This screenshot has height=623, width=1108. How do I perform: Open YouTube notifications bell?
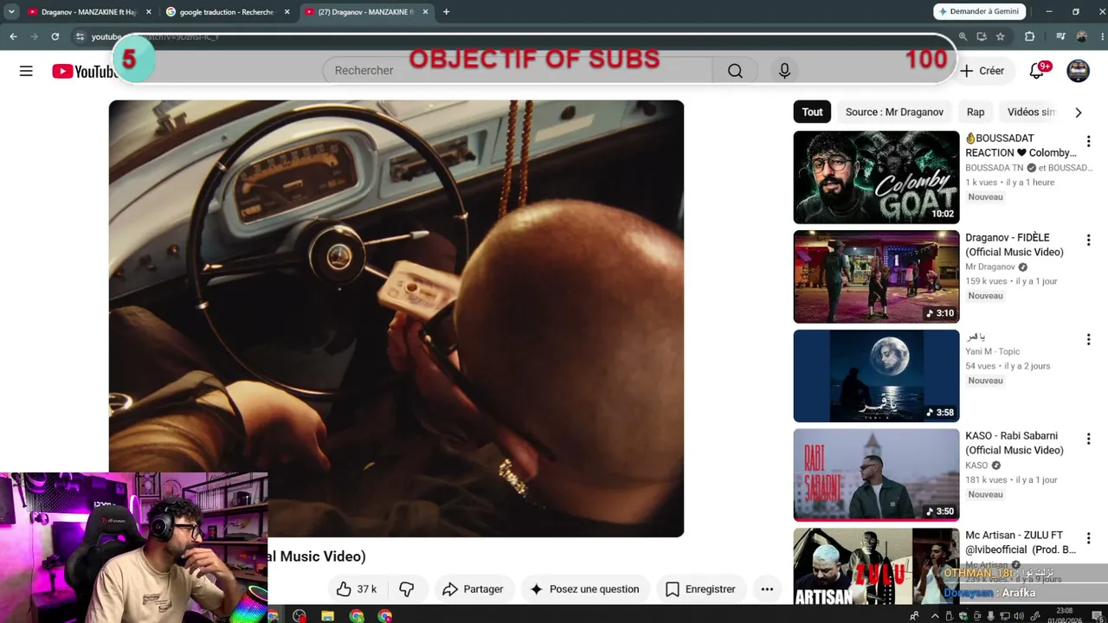point(1036,71)
